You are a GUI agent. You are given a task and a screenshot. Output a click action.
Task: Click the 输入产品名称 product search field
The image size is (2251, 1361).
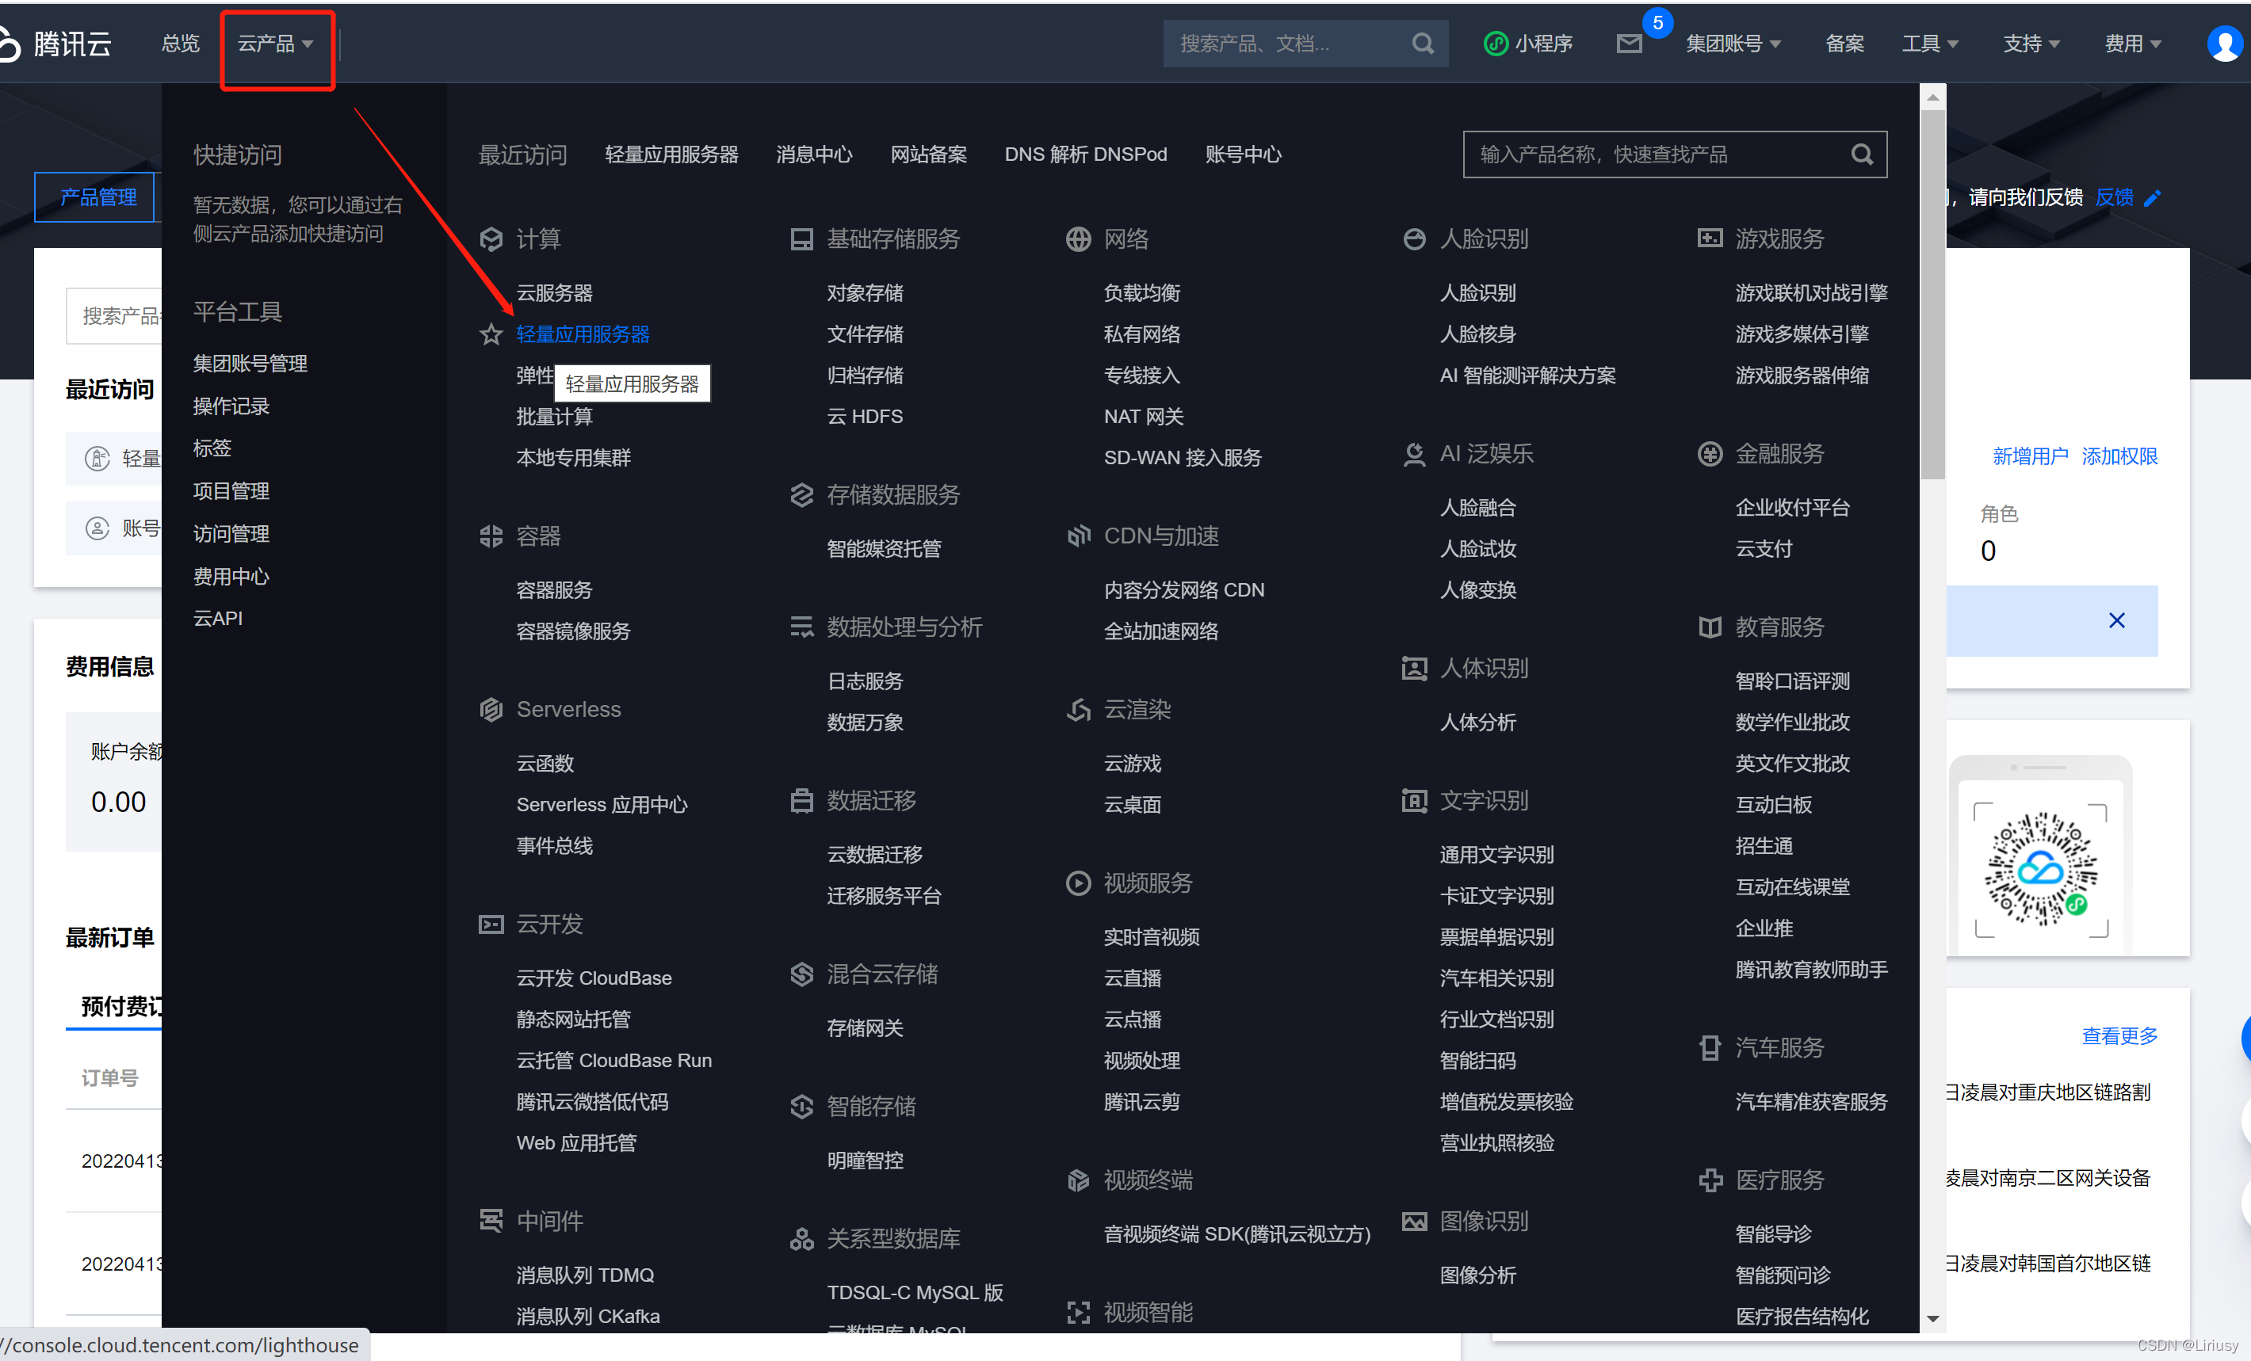pos(1675,154)
